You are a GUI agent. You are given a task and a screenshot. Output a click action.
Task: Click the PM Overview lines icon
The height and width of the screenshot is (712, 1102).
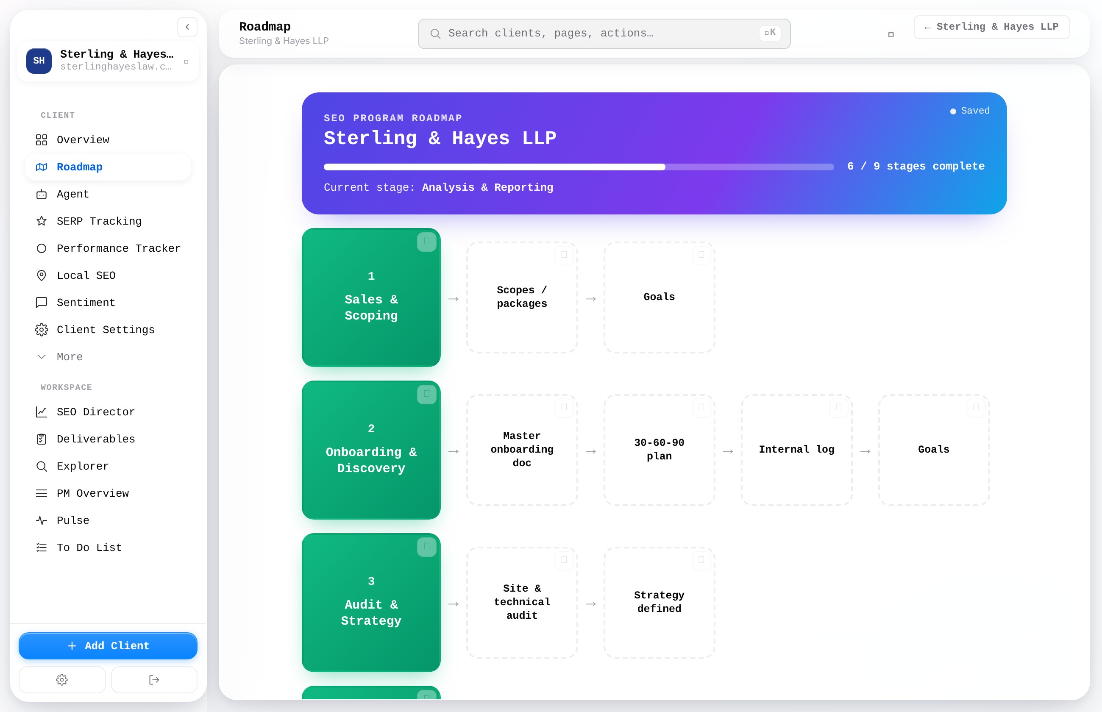(x=42, y=493)
